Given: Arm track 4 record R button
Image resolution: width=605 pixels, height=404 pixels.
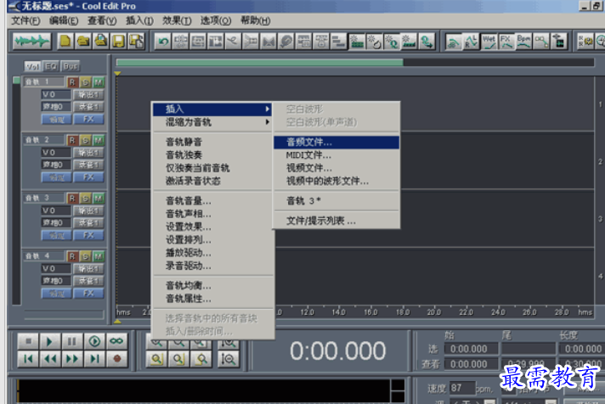Looking at the screenshot, I should [72, 256].
